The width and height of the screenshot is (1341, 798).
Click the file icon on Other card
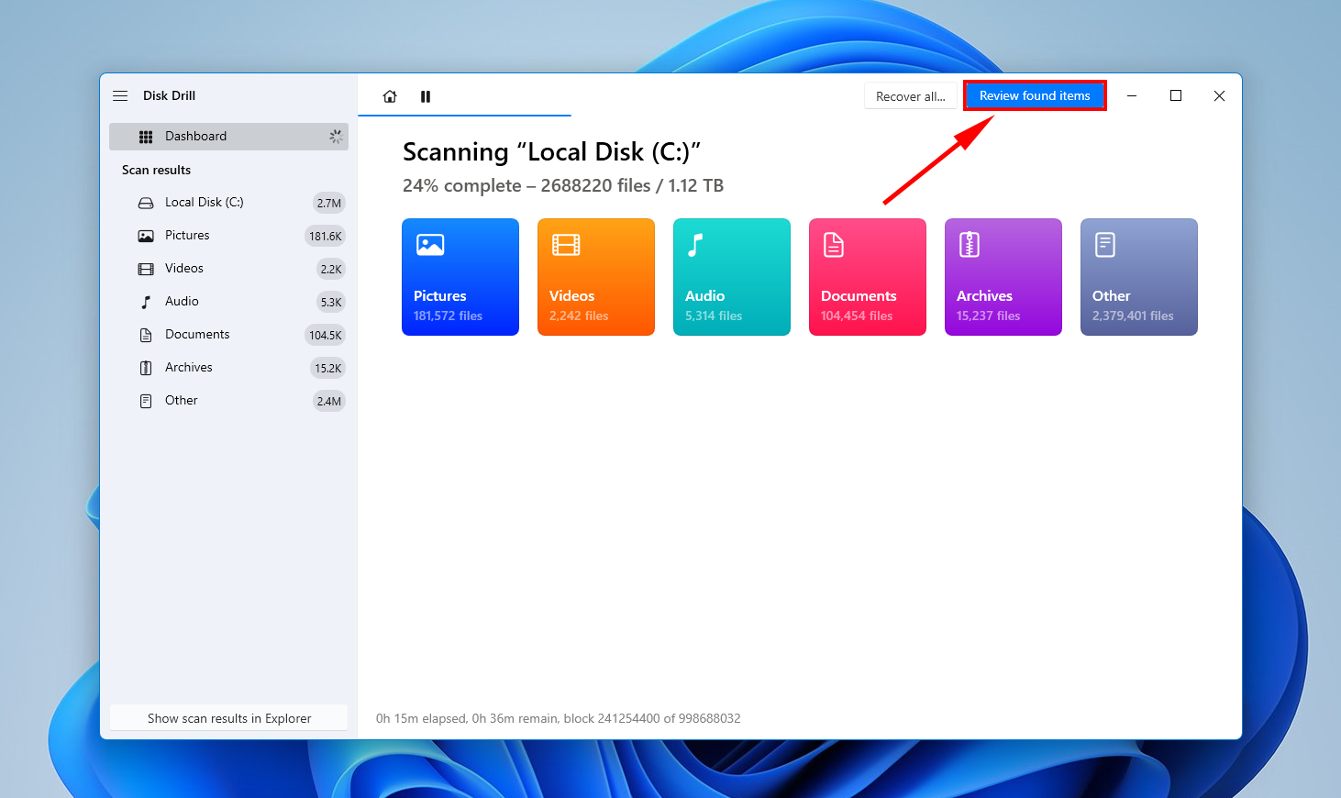click(1105, 245)
